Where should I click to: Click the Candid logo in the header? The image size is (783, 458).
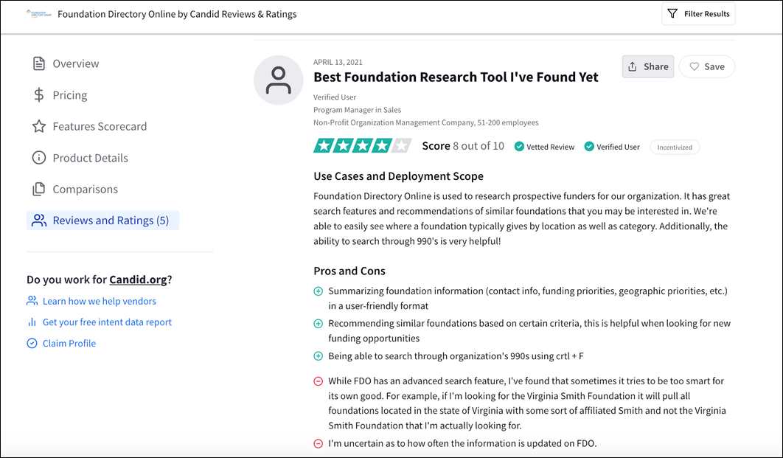(x=38, y=13)
